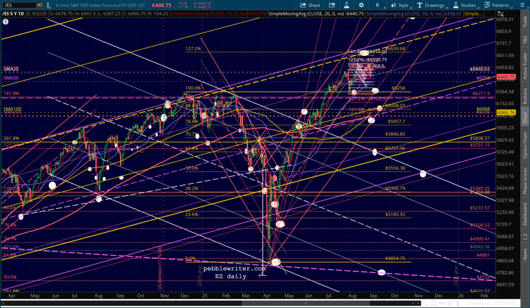Image resolution: width=530 pixels, height=308 pixels.
Task: Click the $4854.75 Fibonacci level label
Action: pos(395,258)
